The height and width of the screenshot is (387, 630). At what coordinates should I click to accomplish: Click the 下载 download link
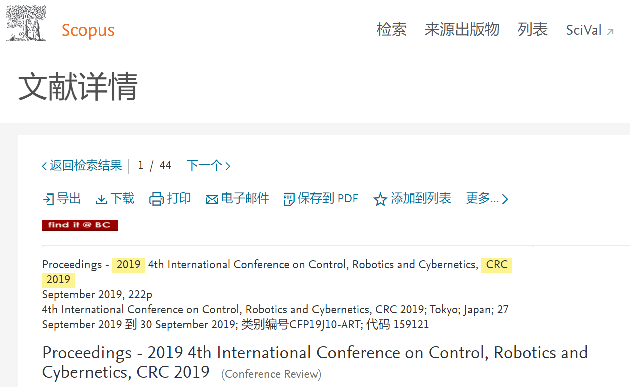pyautogui.click(x=122, y=199)
